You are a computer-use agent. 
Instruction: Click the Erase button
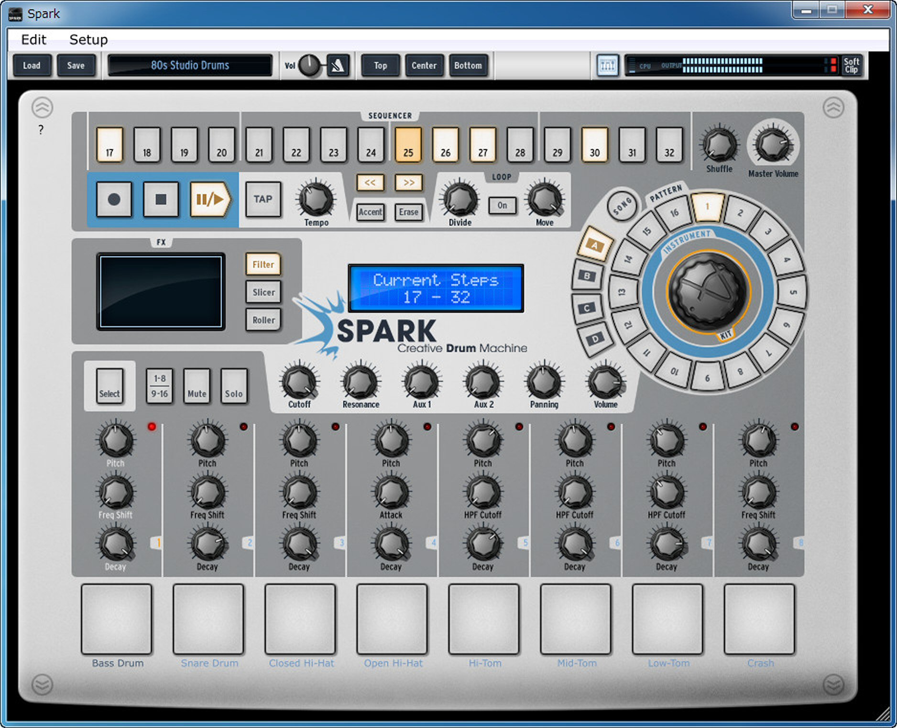409,212
